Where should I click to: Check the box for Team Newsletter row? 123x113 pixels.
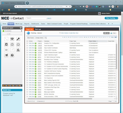[x=27, y=46]
